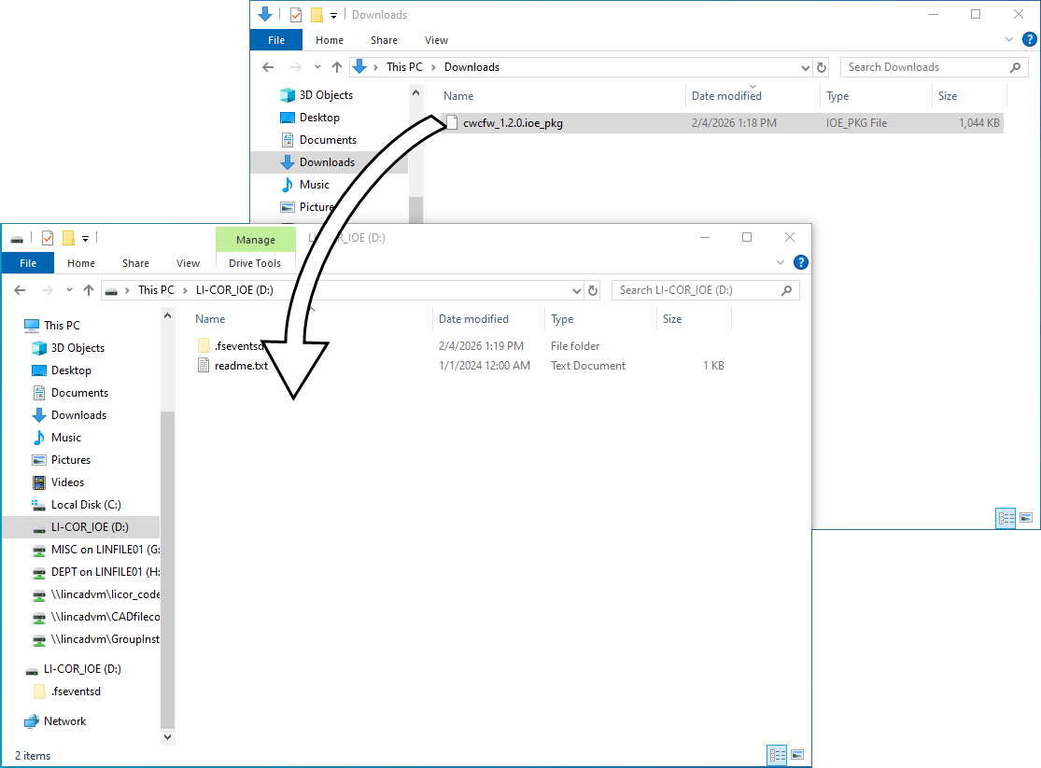Refresh the Downloads folder address bar
This screenshot has height=768, width=1041.
[822, 67]
